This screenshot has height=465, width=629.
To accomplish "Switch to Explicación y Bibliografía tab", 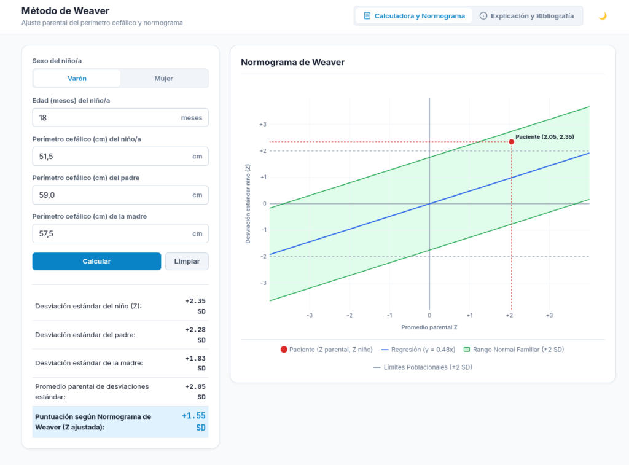I will [x=526, y=15].
